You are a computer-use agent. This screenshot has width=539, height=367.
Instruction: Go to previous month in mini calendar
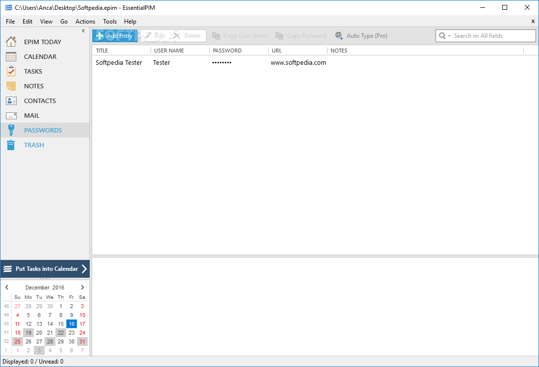tap(7, 287)
